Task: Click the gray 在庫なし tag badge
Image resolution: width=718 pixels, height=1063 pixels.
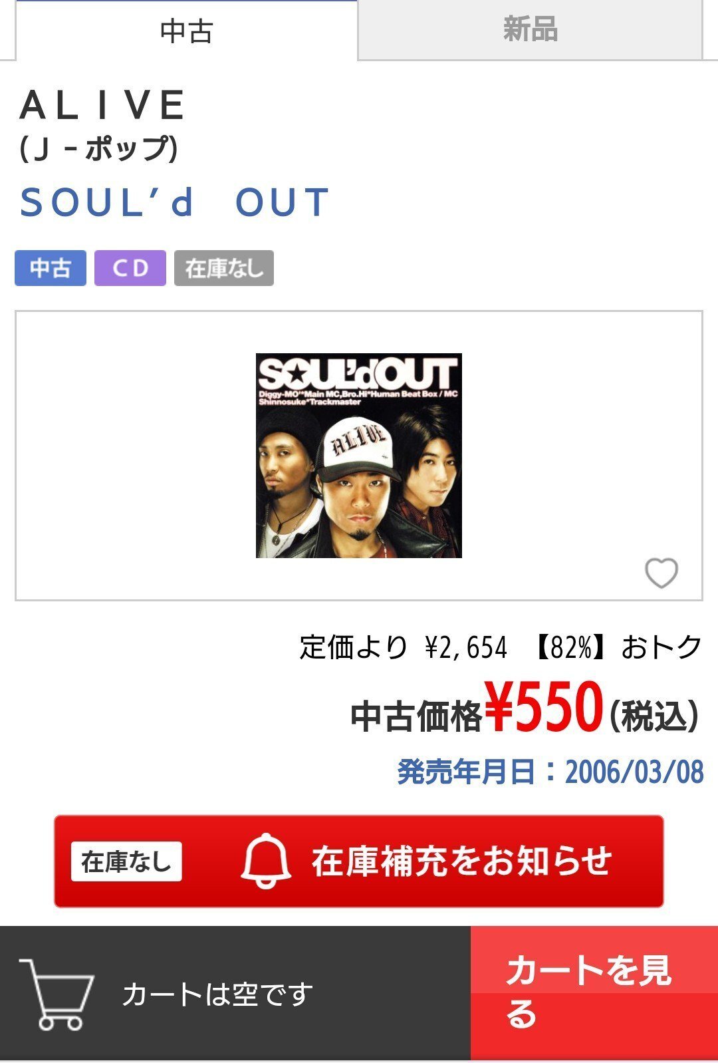Action: 224,268
